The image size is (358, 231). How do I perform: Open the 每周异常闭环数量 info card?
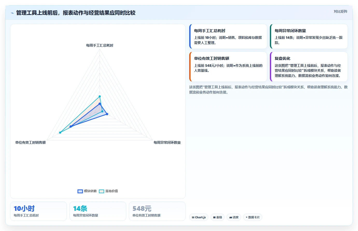(309, 37)
